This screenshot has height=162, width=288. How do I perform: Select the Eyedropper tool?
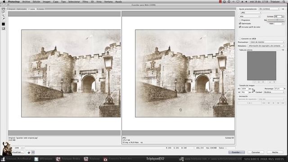click(3, 19)
